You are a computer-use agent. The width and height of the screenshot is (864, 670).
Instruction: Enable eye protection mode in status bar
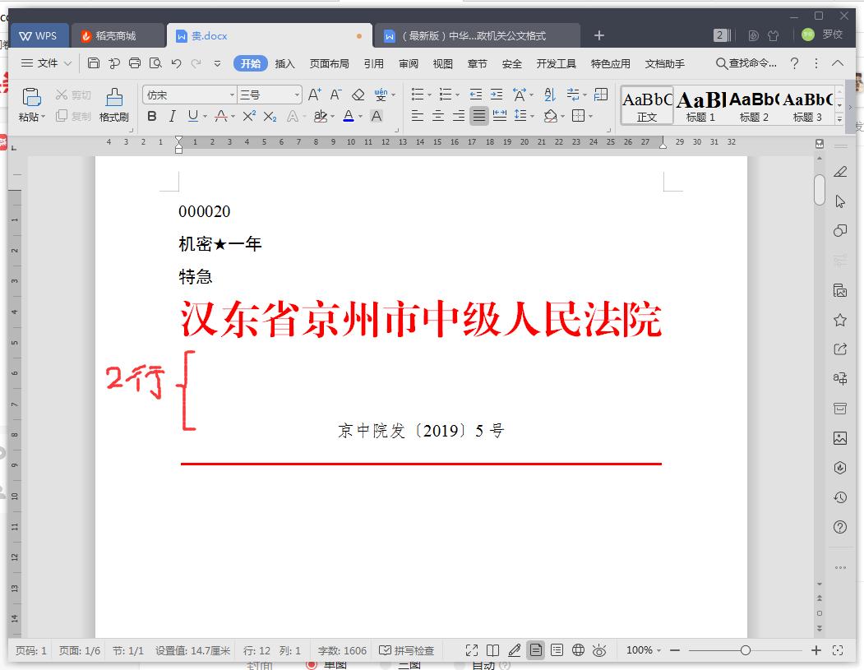[599, 649]
